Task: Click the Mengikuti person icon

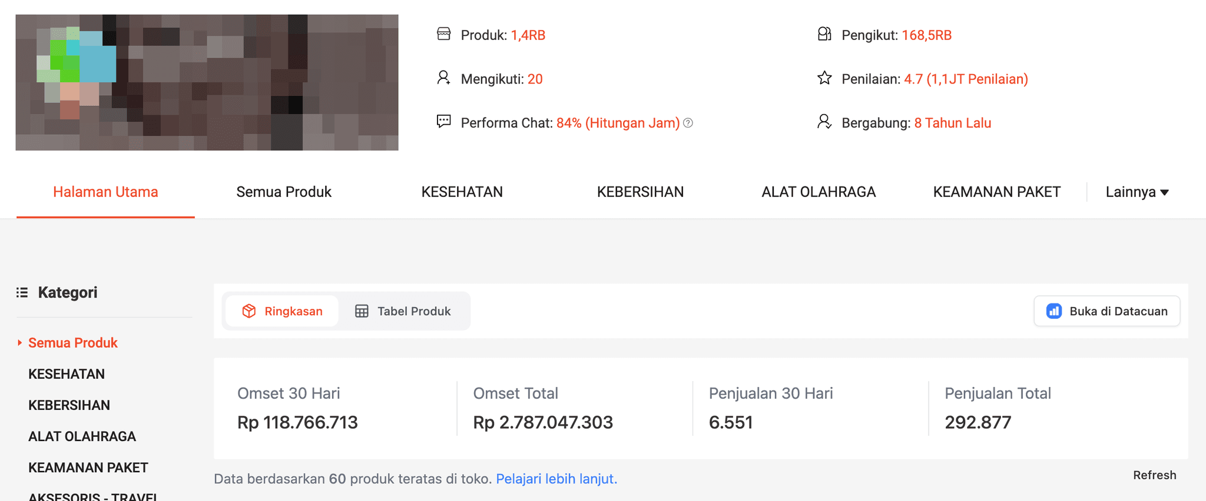Action: (443, 78)
